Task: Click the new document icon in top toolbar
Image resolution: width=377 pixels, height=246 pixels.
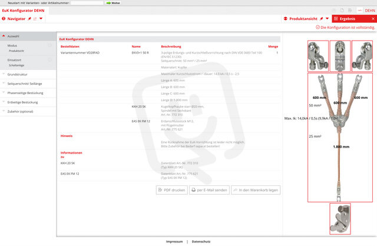Action: (x=342, y=11)
